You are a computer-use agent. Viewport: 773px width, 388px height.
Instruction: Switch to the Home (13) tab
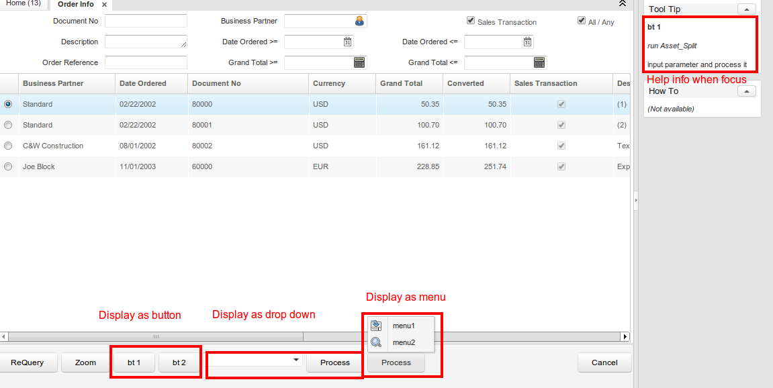[24, 4]
